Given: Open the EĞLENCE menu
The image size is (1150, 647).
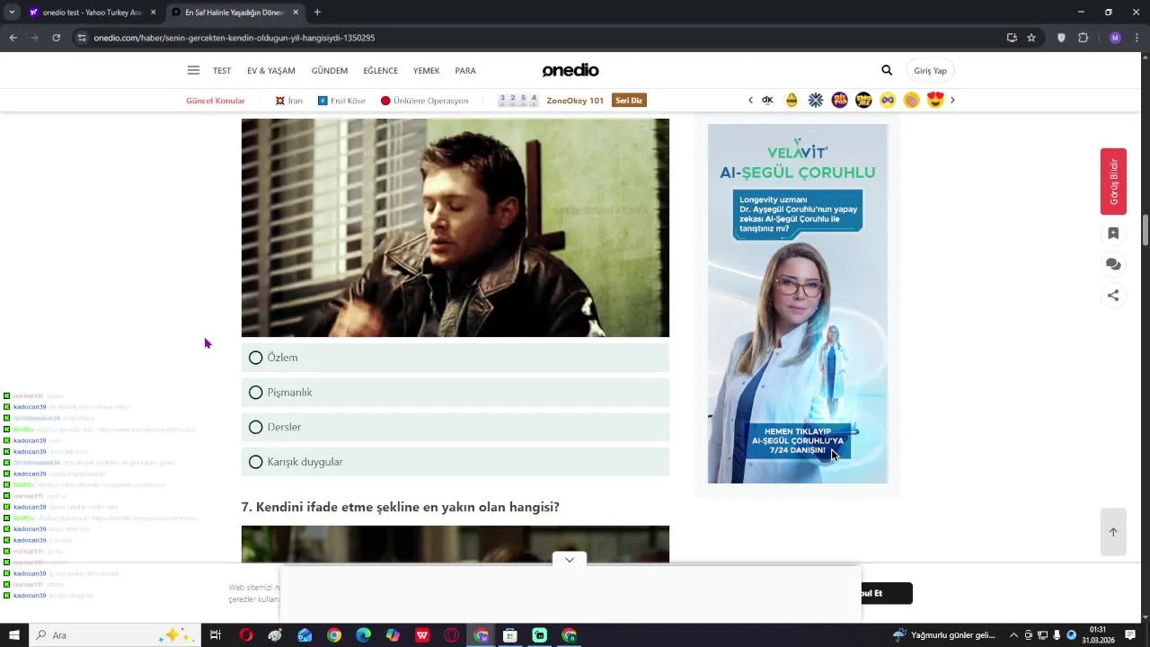Looking at the screenshot, I should tap(381, 71).
